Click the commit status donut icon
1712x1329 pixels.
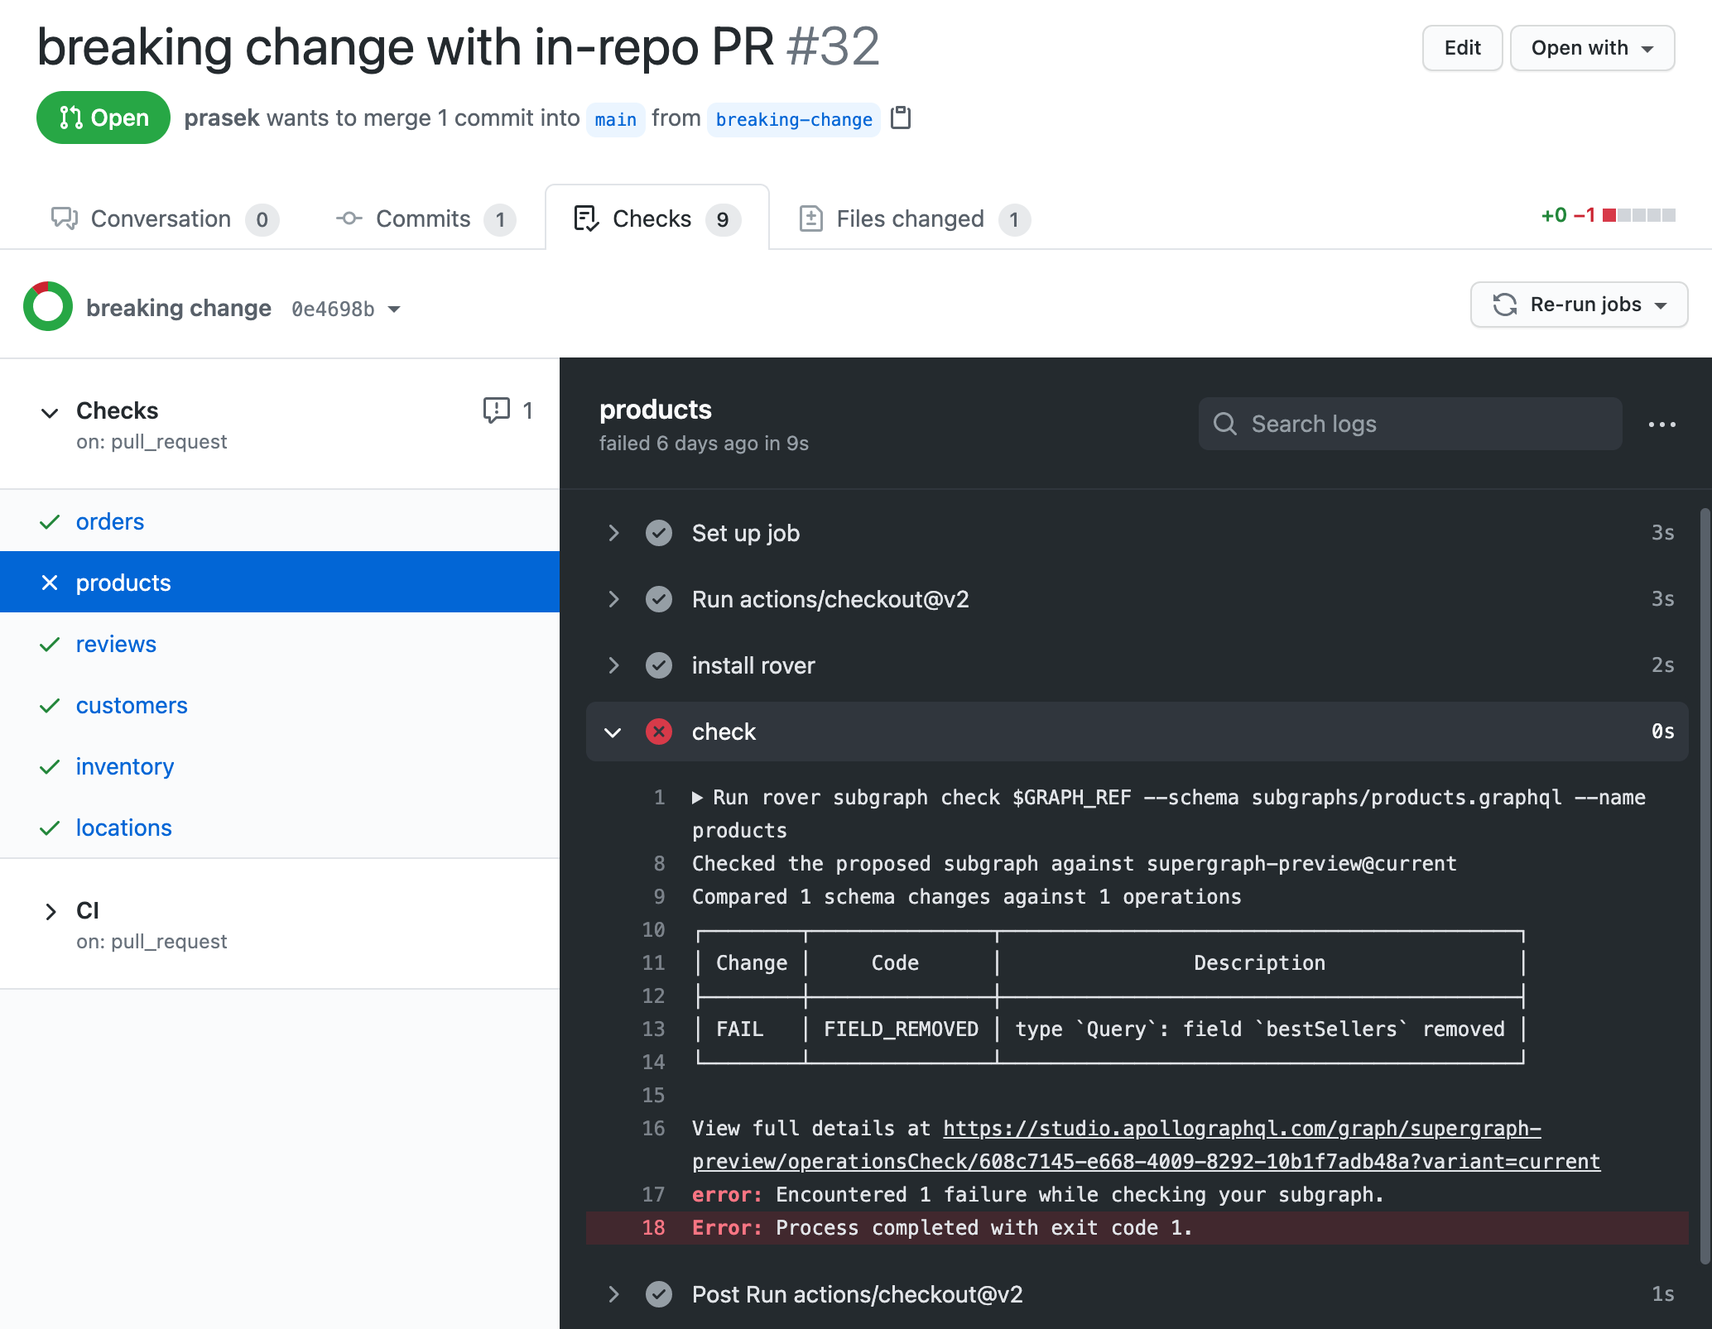pyautogui.click(x=48, y=307)
